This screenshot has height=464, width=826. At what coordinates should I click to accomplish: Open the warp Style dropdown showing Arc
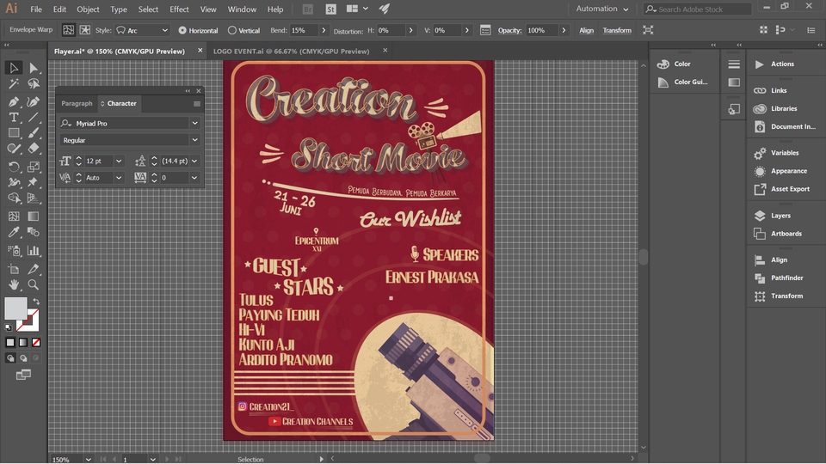[x=142, y=30]
